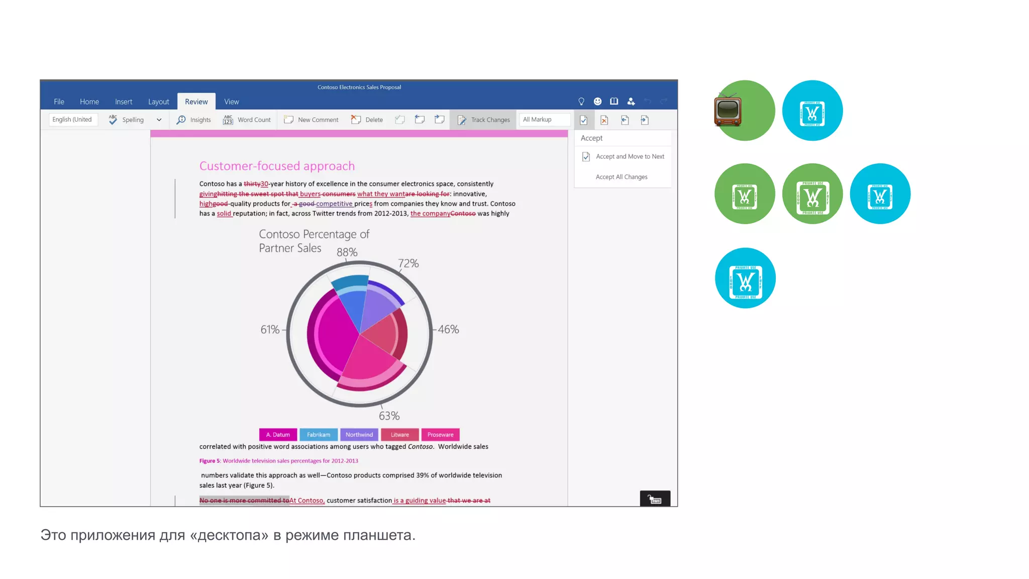Viewport: 1029px width, 579px height.
Task: Click the Fabrikam legend swatch
Action: pos(319,435)
